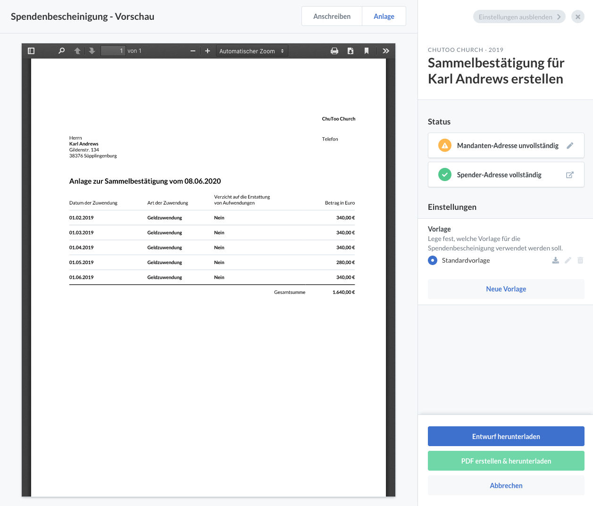The height and width of the screenshot is (506, 593).
Task: Click the page number input field
Action: coord(113,51)
